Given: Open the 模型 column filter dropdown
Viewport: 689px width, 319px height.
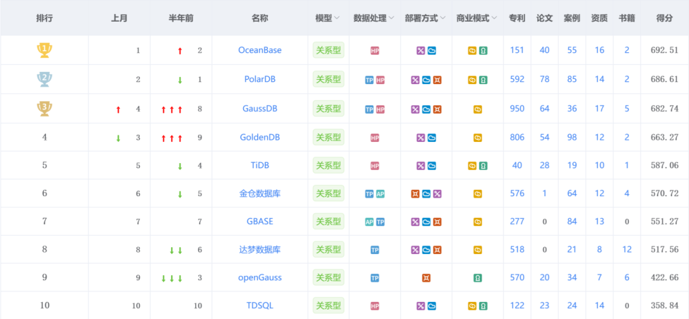Looking at the screenshot, I should click(x=337, y=18).
